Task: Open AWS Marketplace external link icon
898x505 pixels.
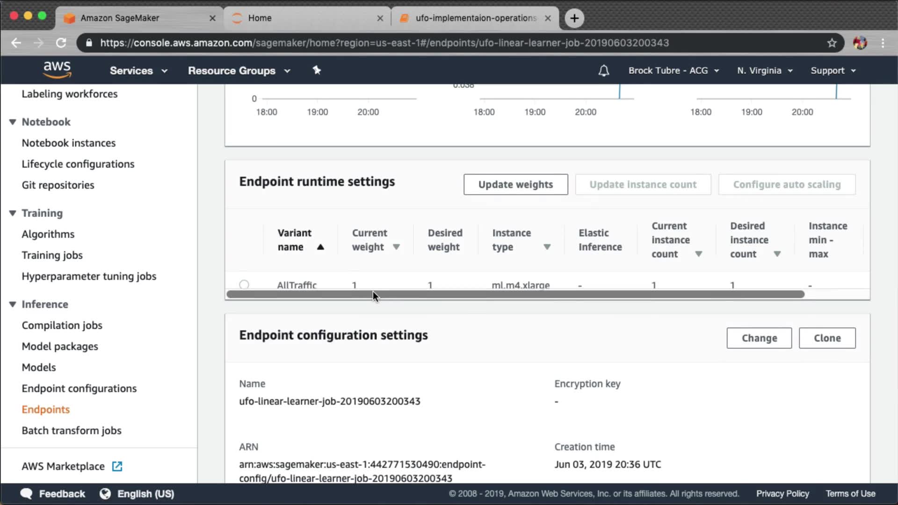Action: [x=117, y=466]
